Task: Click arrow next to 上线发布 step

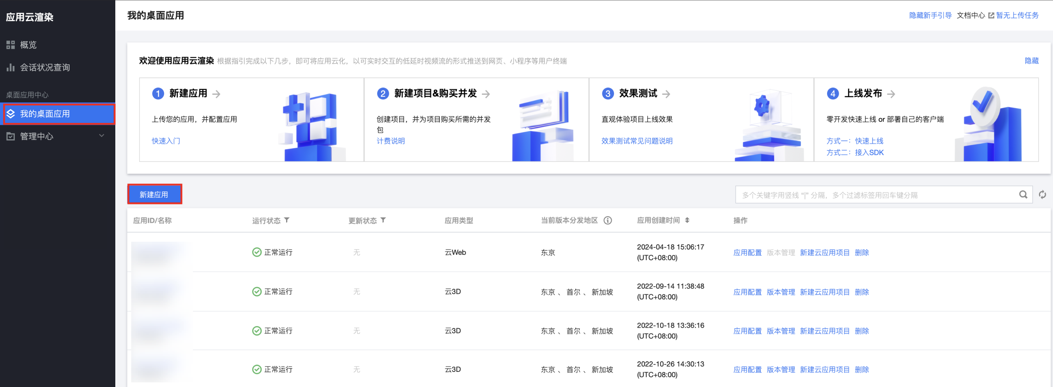Action: point(891,94)
